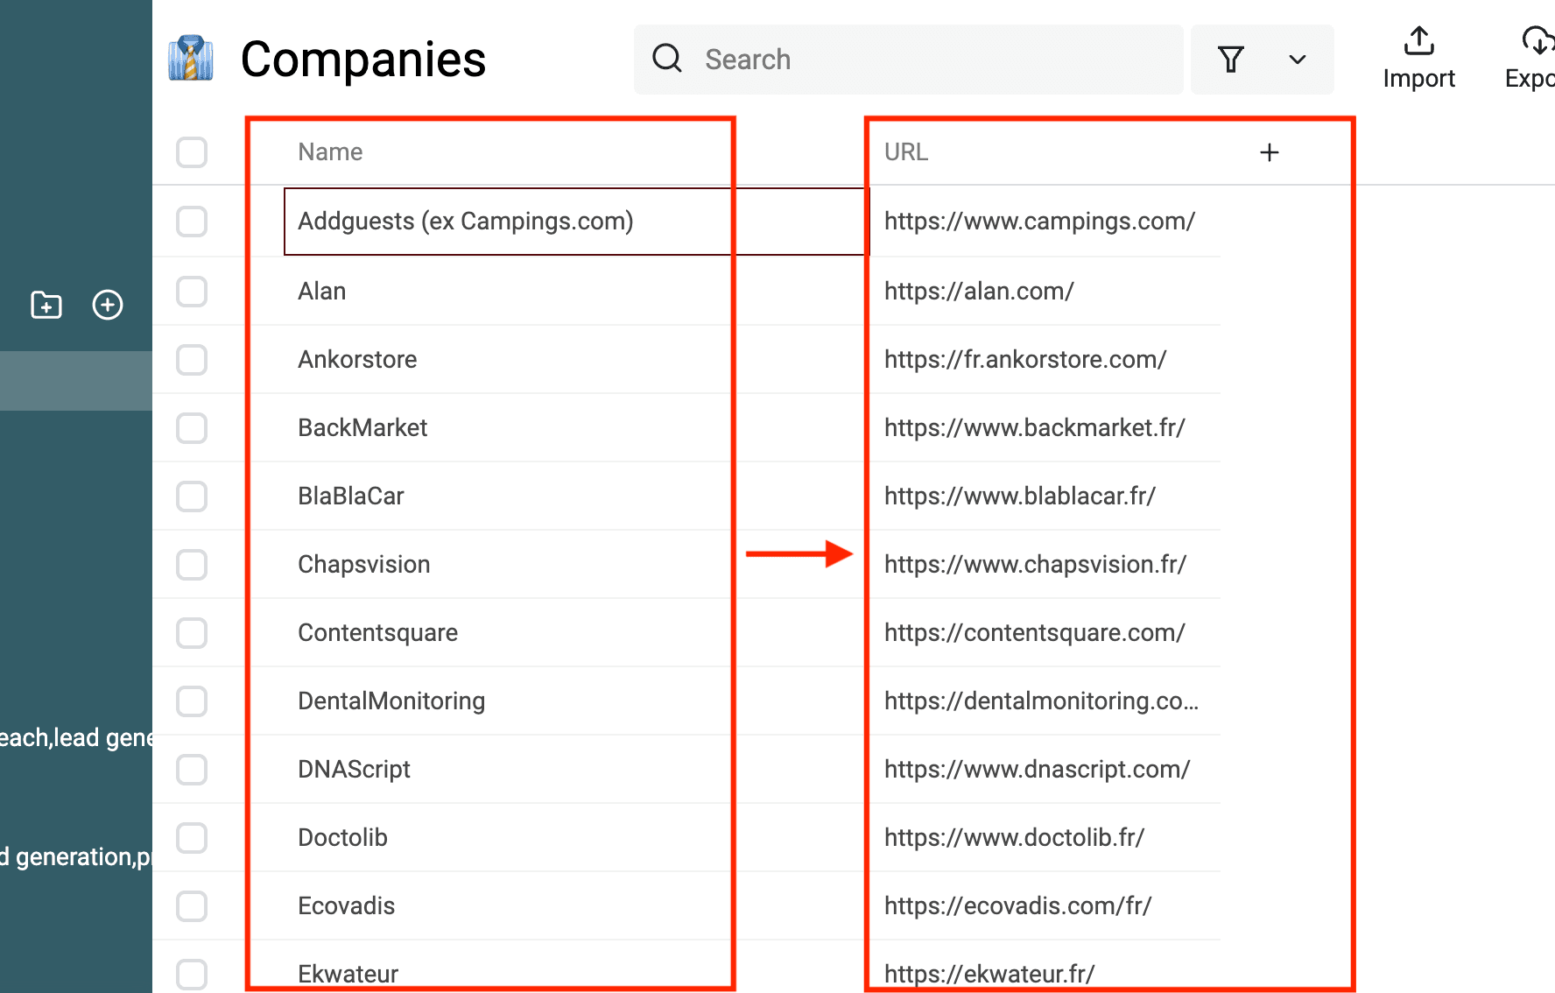Click the search magnifier icon
Screen dimensions: 1555x993
667,59
